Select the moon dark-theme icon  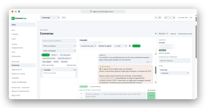tap(170, 18)
